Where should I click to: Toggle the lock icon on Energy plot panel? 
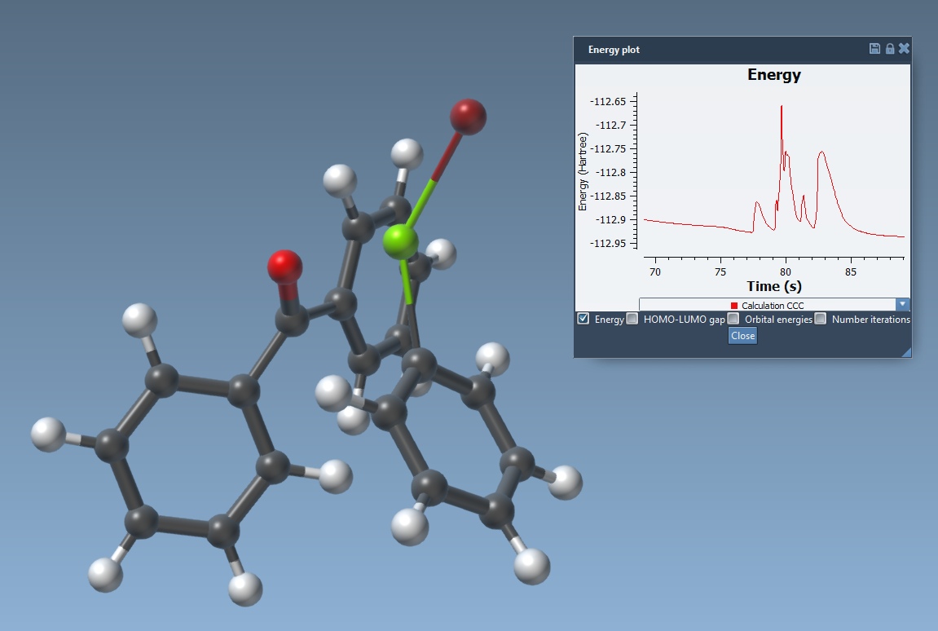890,49
